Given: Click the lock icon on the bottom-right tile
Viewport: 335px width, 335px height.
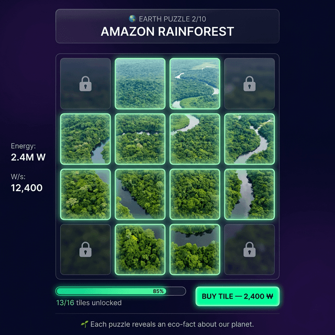Looking at the screenshot, I should [x=249, y=249].
